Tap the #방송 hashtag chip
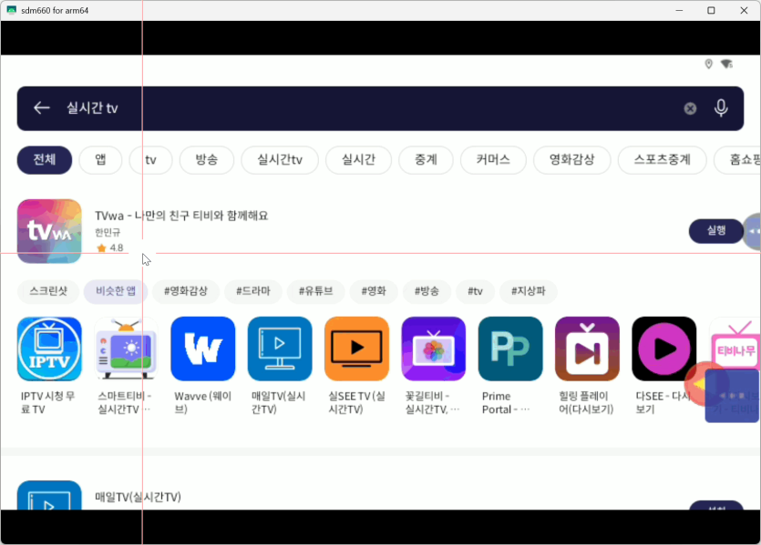 (427, 291)
